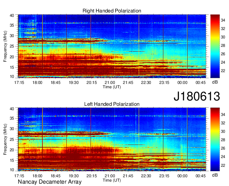229x186 pixels.
Task: Click the 28 dB tick on Left Handed colorbar
Action: click(x=223, y=140)
